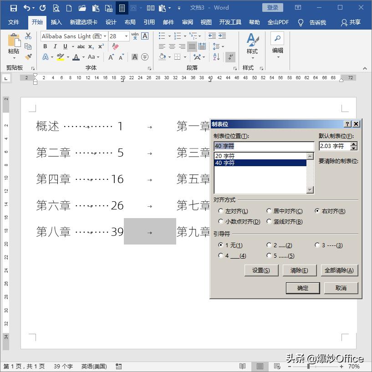Apply subscript formatting
Viewport: 372px width, 372px height.
coord(91,46)
